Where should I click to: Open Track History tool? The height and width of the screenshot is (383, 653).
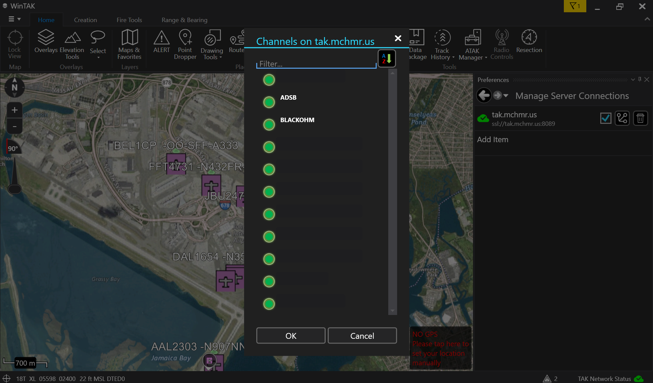pyautogui.click(x=442, y=45)
